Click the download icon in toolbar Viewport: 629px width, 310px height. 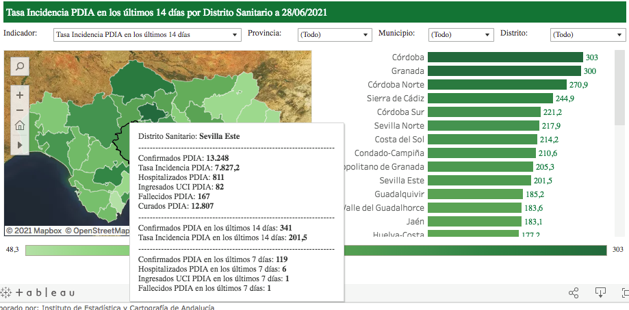pos(600,293)
